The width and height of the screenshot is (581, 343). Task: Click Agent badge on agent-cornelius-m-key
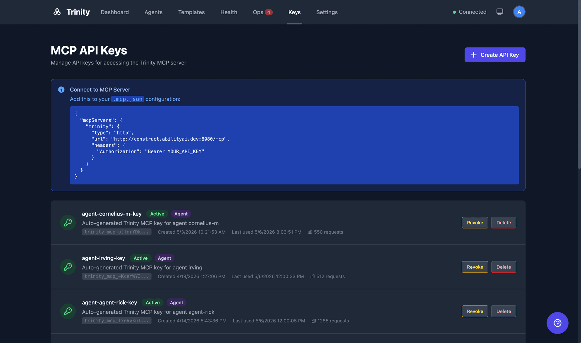pyautogui.click(x=181, y=214)
